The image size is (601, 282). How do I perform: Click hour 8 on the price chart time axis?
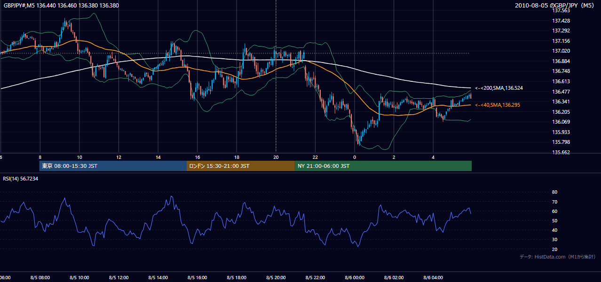(x=40, y=157)
